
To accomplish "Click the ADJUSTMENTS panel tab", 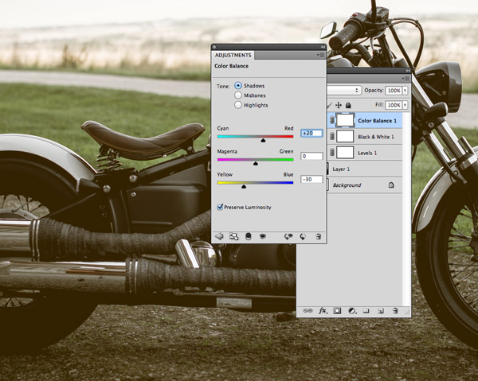I will point(233,55).
